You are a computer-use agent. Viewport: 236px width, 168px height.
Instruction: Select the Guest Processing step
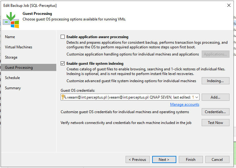tap(28, 67)
